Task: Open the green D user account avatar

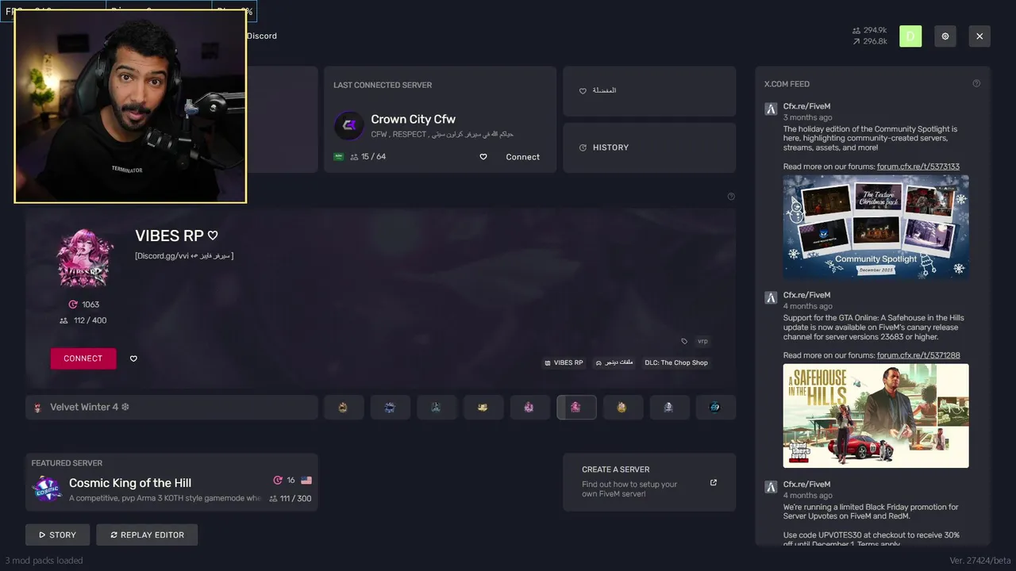Action: 910,36
